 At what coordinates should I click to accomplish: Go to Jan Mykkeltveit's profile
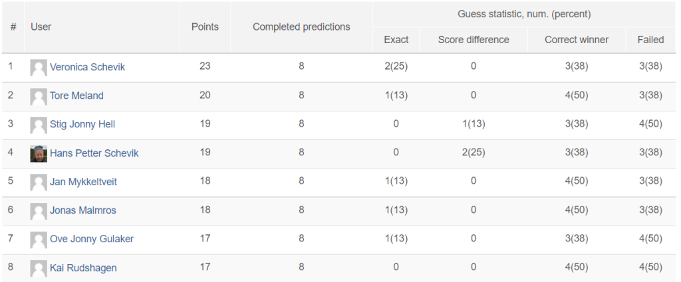point(83,182)
